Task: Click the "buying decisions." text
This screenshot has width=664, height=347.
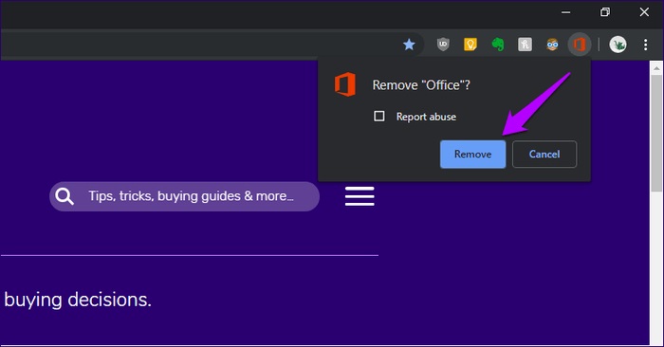Action: [78, 300]
